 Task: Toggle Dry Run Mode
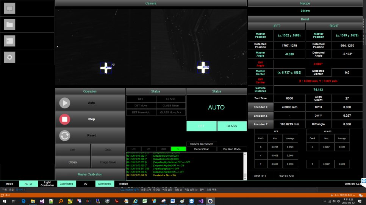tap(232, 149)
